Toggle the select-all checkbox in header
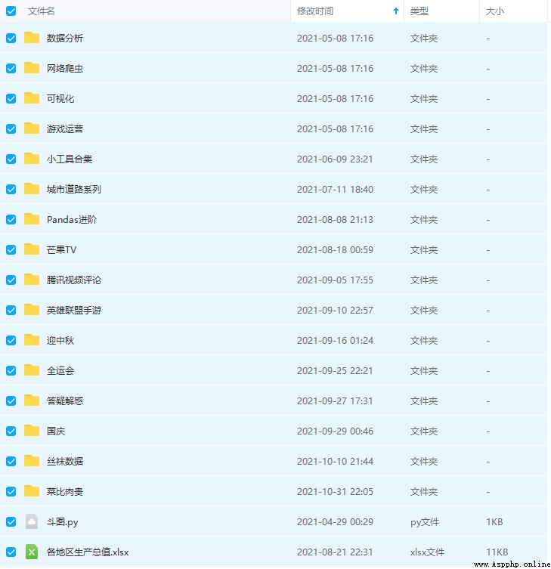The image size is (551, 569). [x=11, y=11]
